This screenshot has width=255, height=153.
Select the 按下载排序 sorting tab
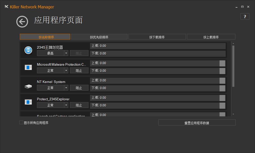[x=157, y=36]
